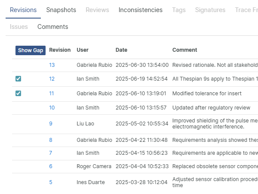Open revision 11 by Gabriela Rubio
The image size is (258, 194).
pos(52,94)
